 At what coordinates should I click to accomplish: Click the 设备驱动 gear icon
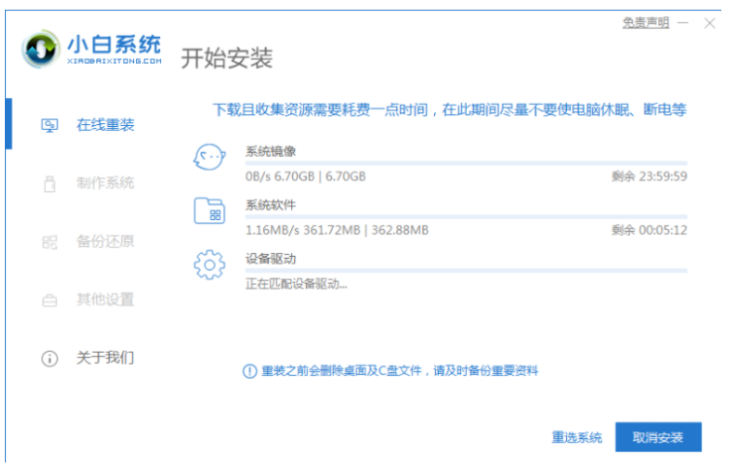point(210,265)
